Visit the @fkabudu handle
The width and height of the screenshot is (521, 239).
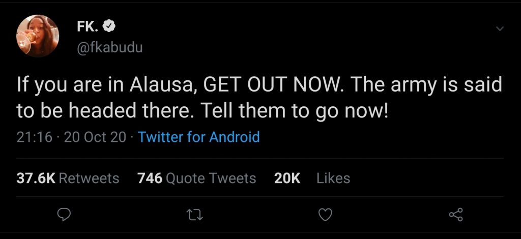109,48
